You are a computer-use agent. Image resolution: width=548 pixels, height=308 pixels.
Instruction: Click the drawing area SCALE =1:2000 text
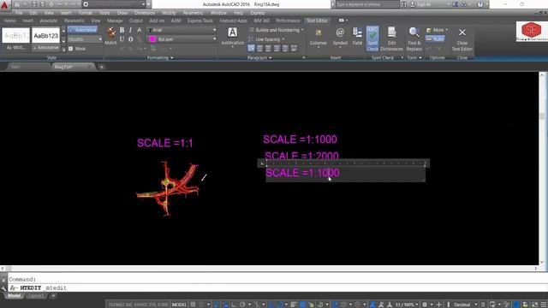coord(301,156)
